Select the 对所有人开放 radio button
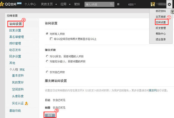Viewport: 174px width, 118px height. [47, 34]
